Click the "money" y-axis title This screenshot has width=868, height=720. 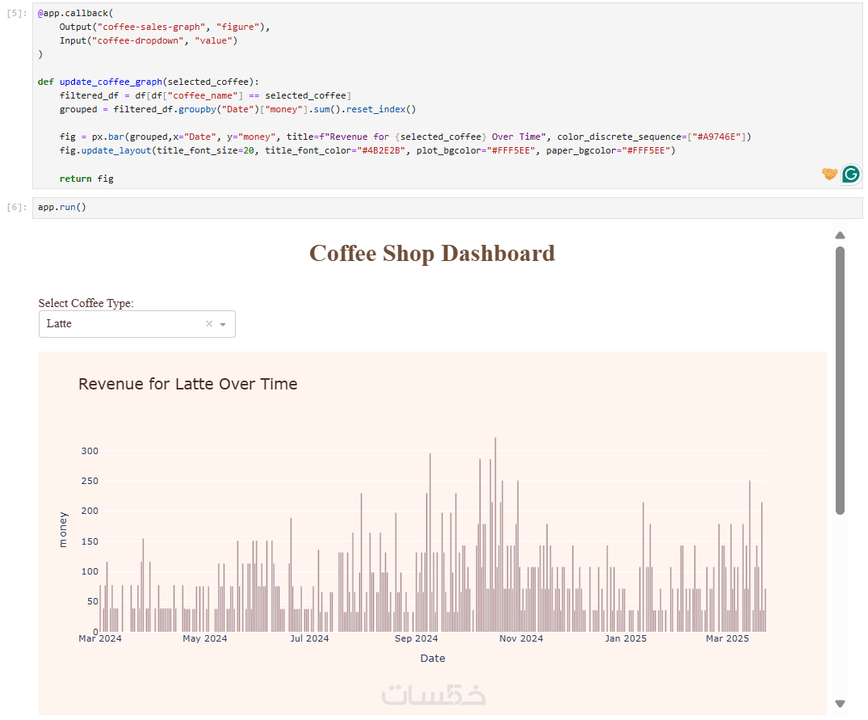point(63,530)
